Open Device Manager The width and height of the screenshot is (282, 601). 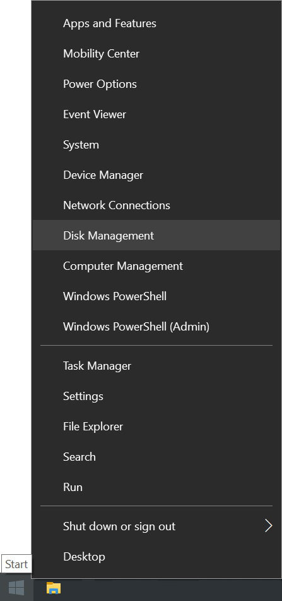156,175
